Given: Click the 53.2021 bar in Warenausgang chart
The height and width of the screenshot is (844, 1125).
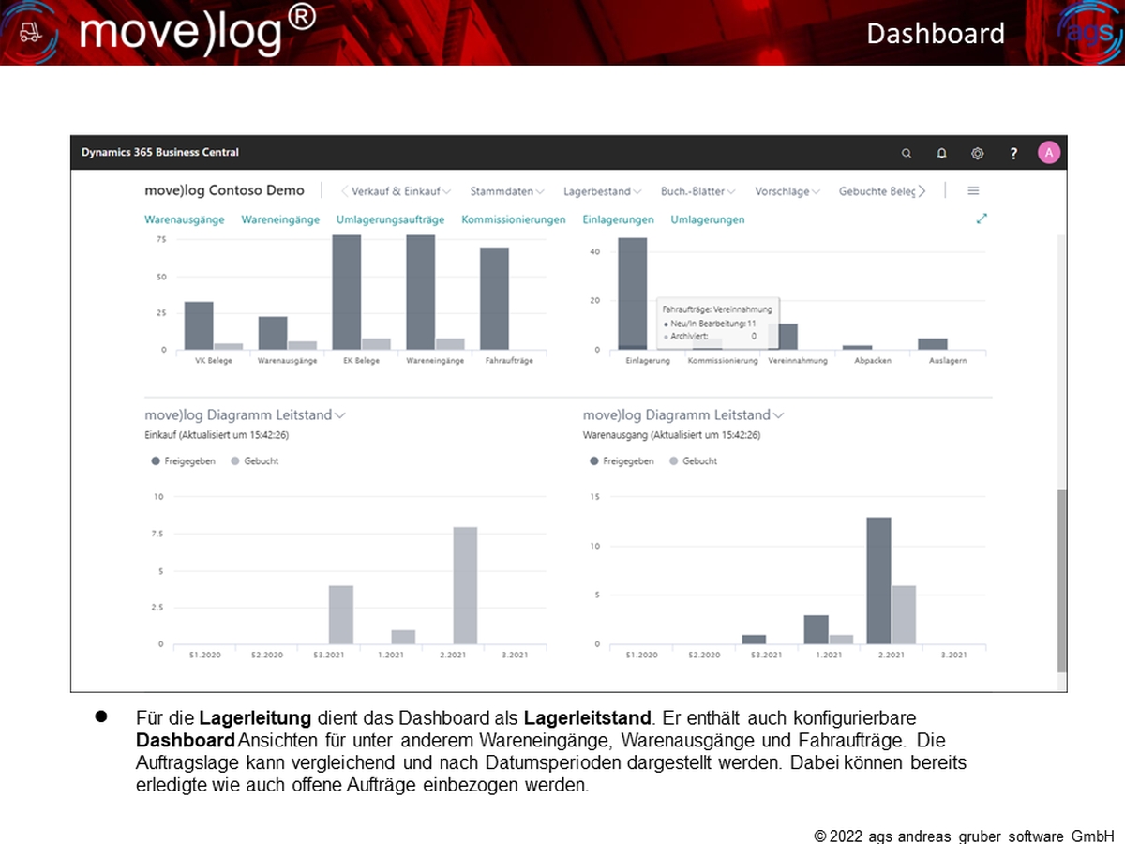Looking at the screenshot, I should pos(754,640).
